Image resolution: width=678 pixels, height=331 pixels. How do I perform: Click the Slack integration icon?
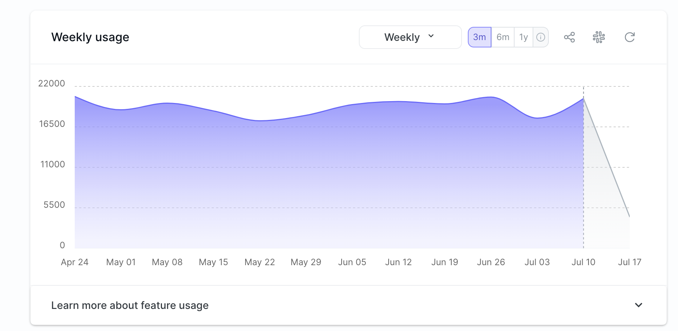click(x=599, y=37)
